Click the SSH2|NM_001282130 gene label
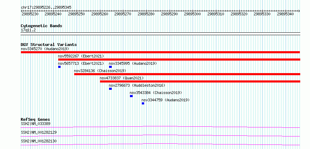The width and height of the screenshot is (310, 149). 39,141
